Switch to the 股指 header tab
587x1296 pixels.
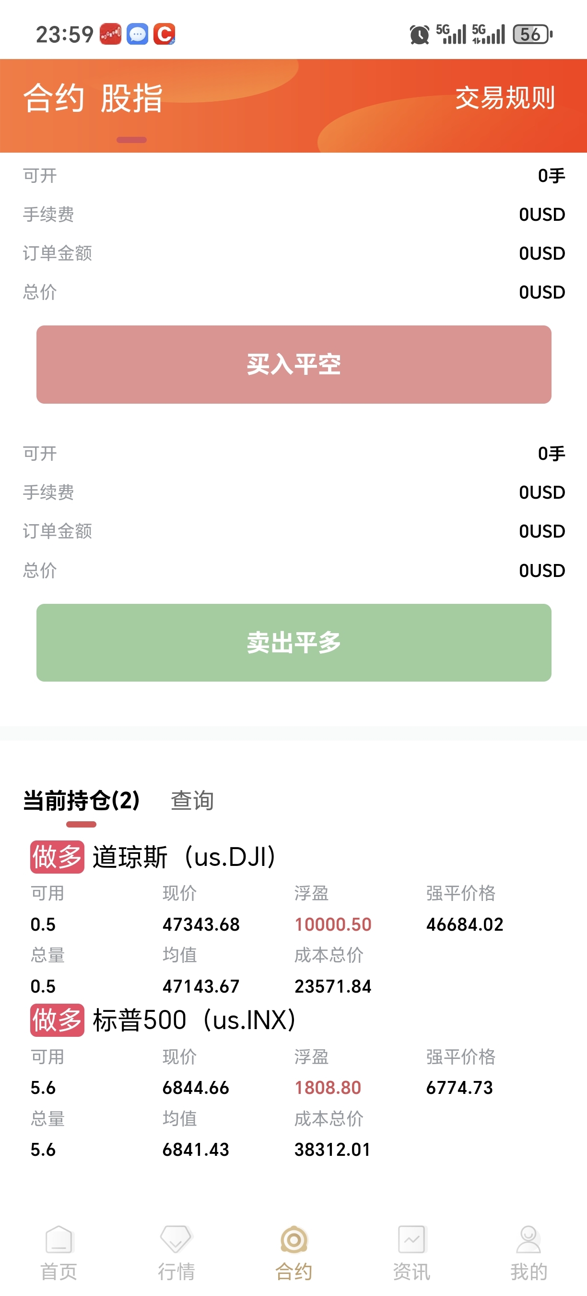pos(132,97)
